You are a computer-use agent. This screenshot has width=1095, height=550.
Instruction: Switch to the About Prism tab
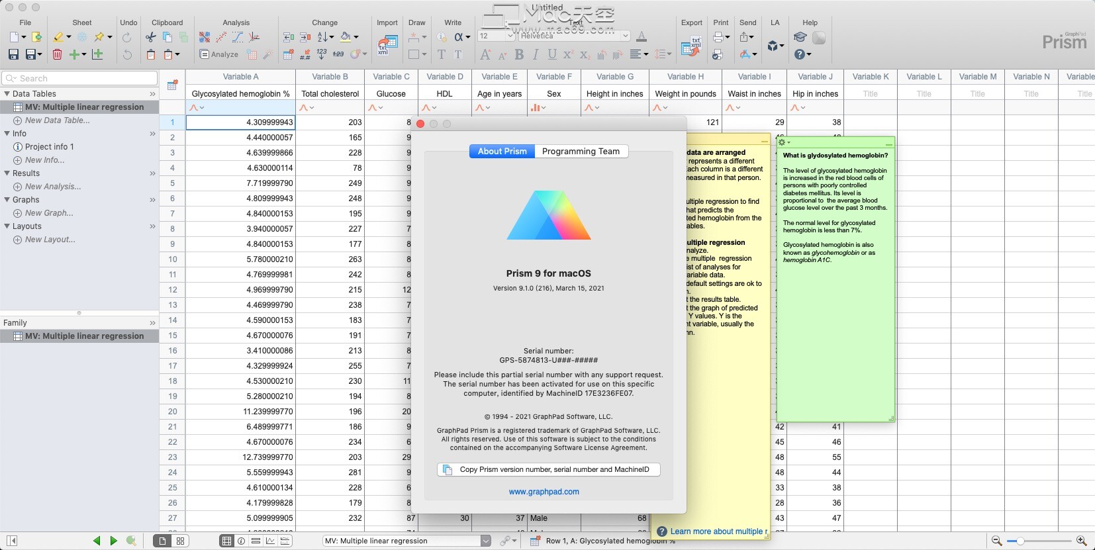click(x=502, y=152)
